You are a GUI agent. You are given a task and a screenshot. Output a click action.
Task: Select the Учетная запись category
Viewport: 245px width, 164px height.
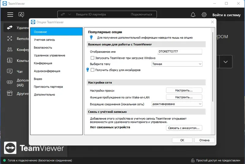coord(56,40)
